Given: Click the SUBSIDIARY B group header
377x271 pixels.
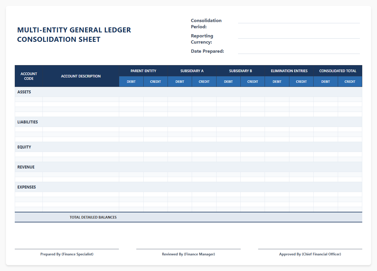Looking at the screenshot, I should (240, 71).
